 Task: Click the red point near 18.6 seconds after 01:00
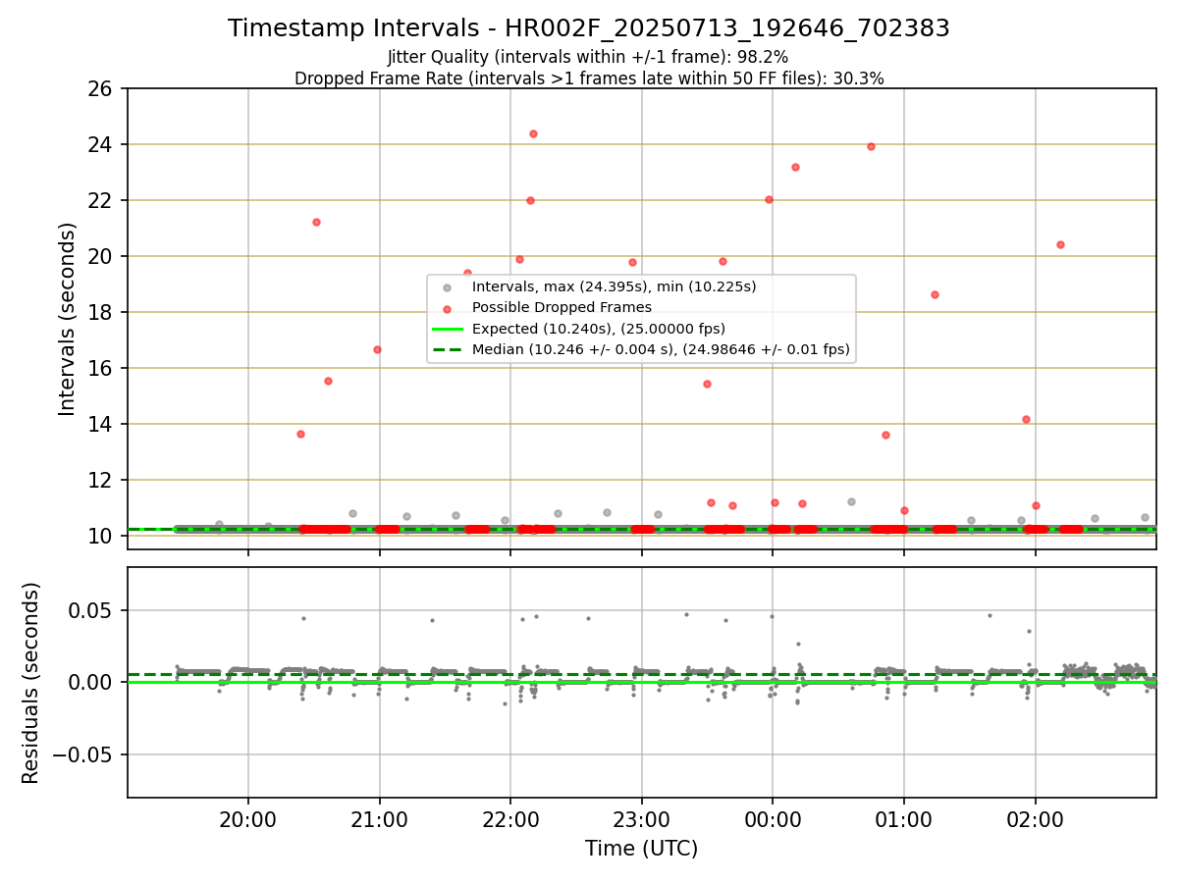tap(935, 294)
